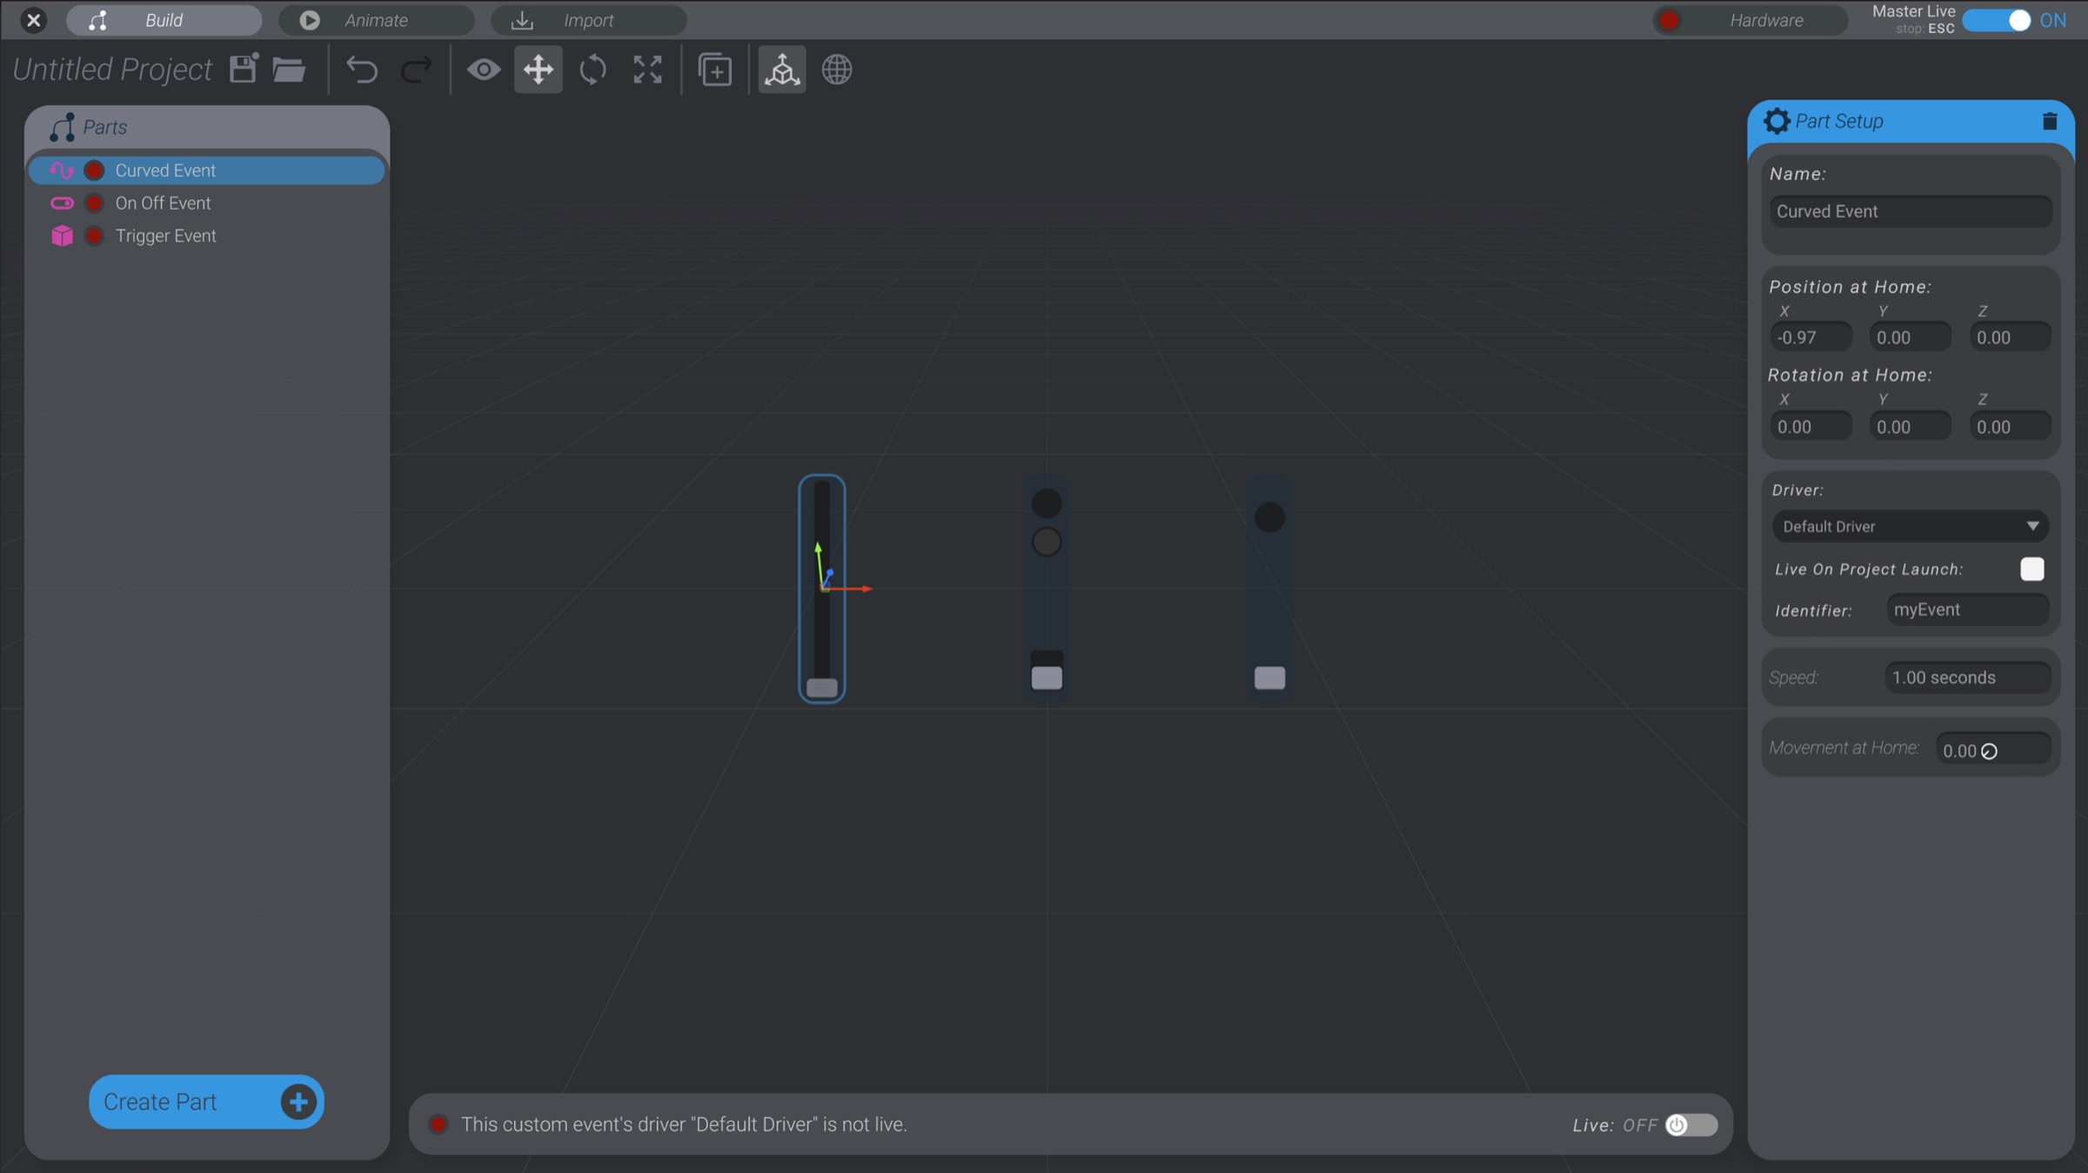Image resolution: width=2088 pixels, height=1173 pixels.
Task: Toggle the eye view icon in the toolbar
Action: coord(484,70)
